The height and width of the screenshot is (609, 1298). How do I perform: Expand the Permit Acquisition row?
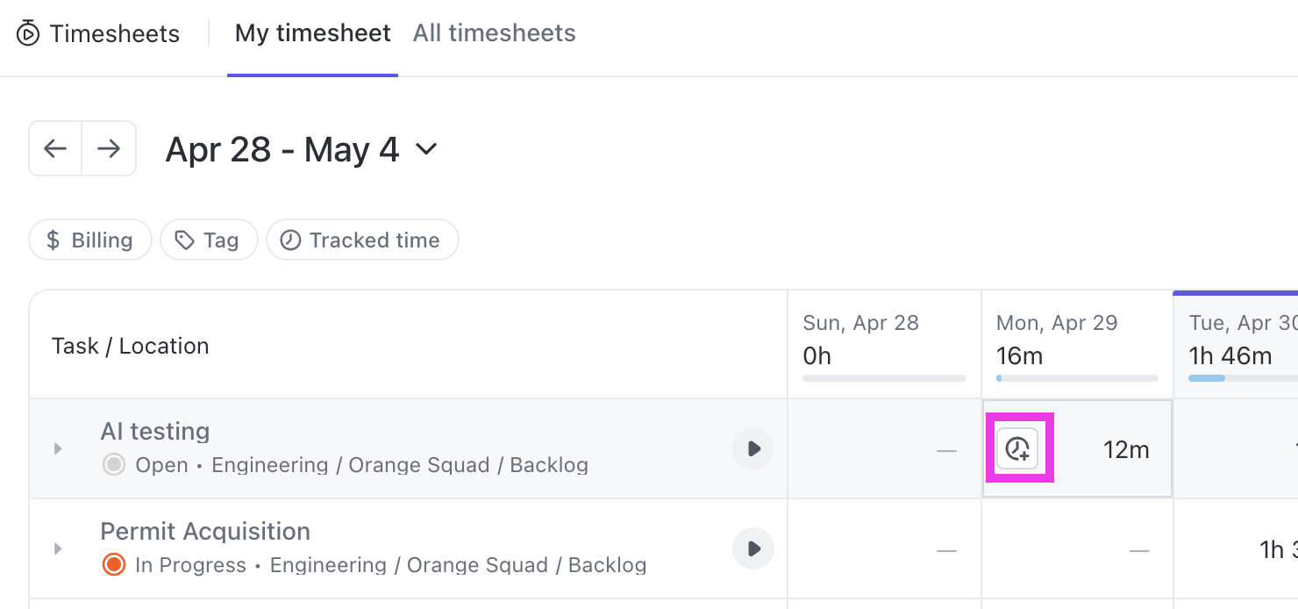(58, 548)
